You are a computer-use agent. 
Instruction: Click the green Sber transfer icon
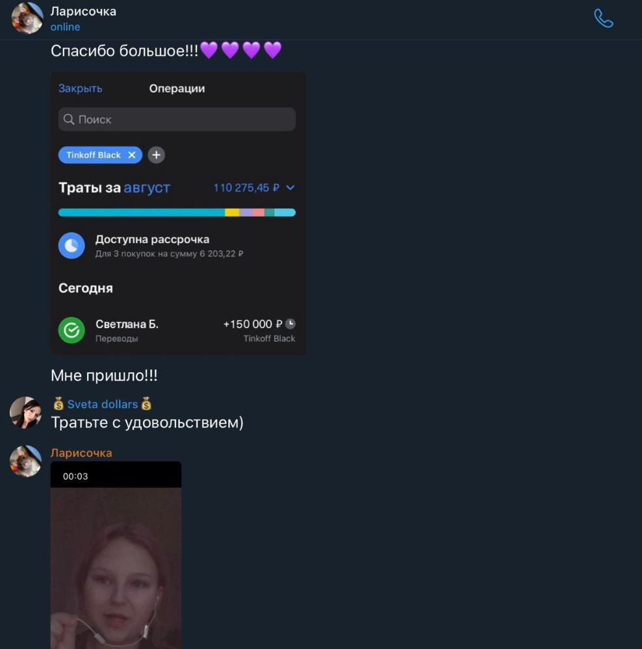click(x=71, y=330)
